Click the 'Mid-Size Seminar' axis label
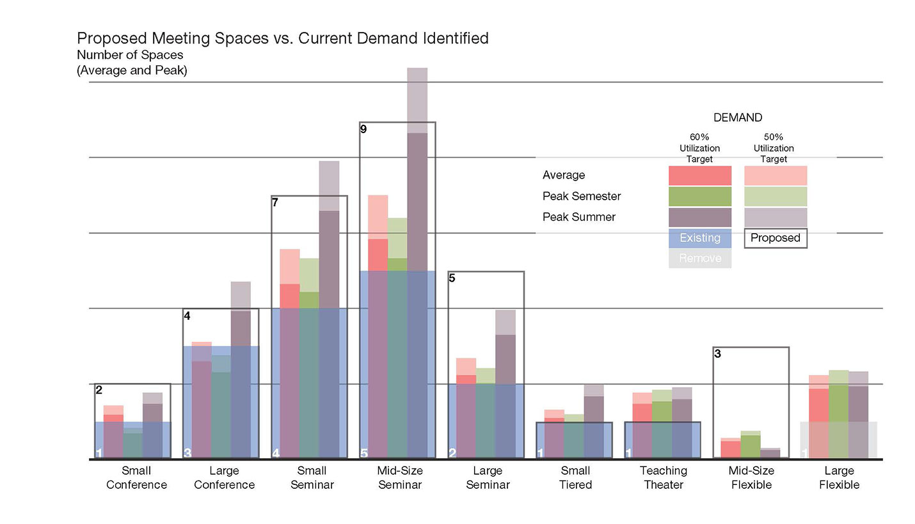Viewport: 915px width, 524px height. coord(400,478)
